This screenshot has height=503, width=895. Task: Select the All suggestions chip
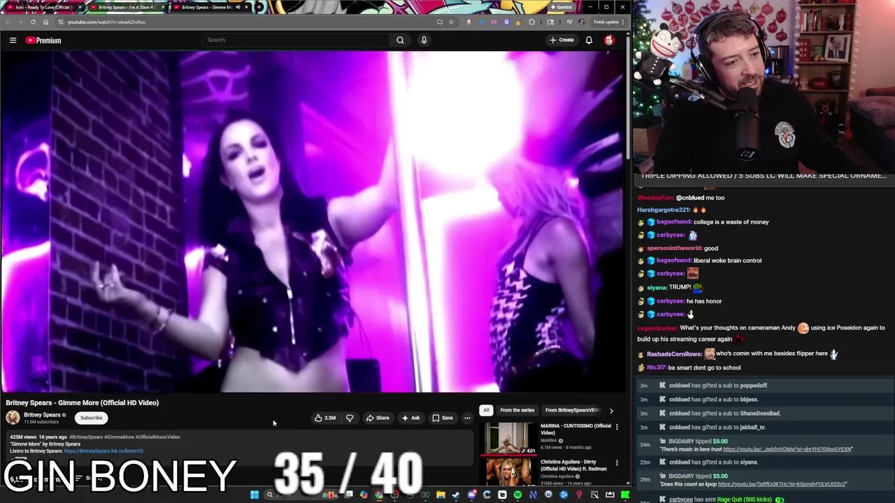pos(486,410)
